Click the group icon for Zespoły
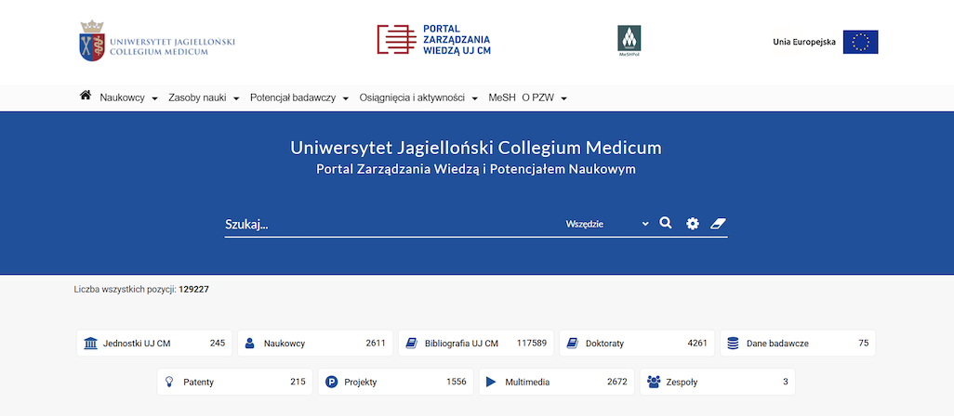The image size is (954, 416). tap(654, 382)
